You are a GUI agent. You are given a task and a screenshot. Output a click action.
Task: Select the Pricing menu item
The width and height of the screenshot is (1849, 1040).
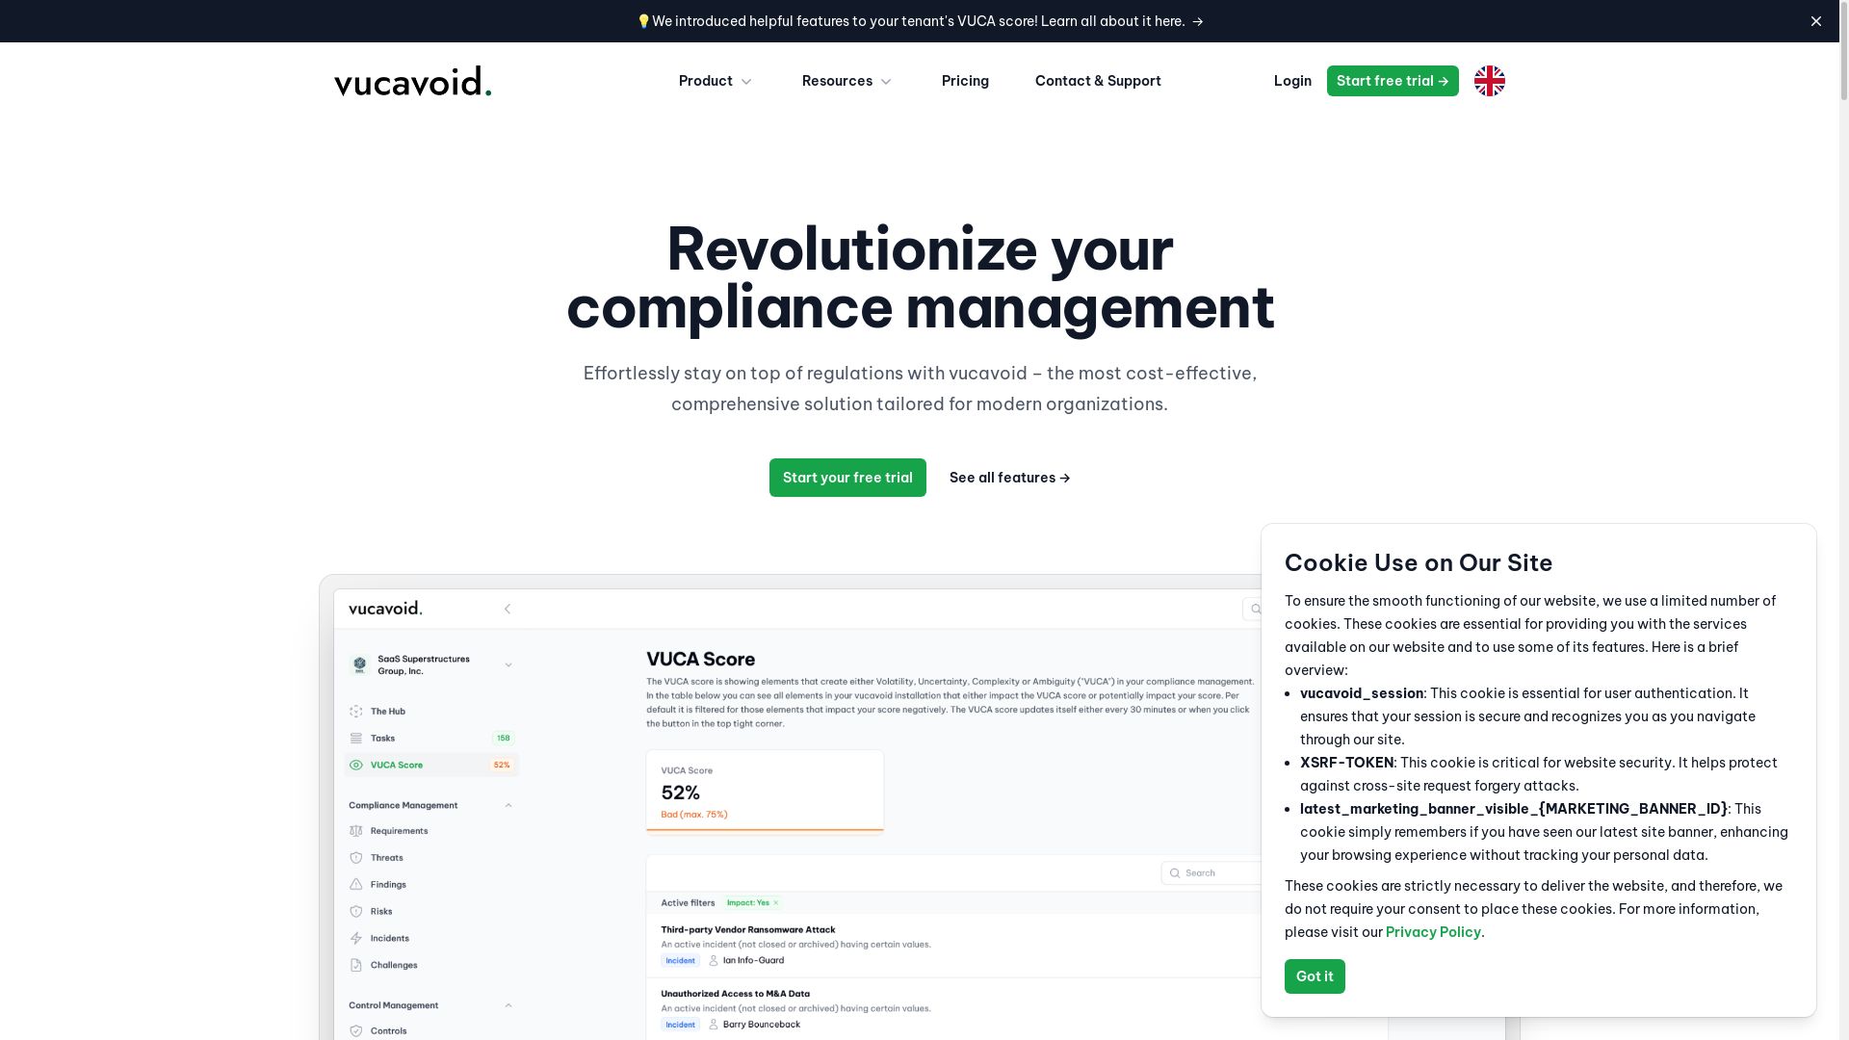pyautogui.click(x=965, y=80)
